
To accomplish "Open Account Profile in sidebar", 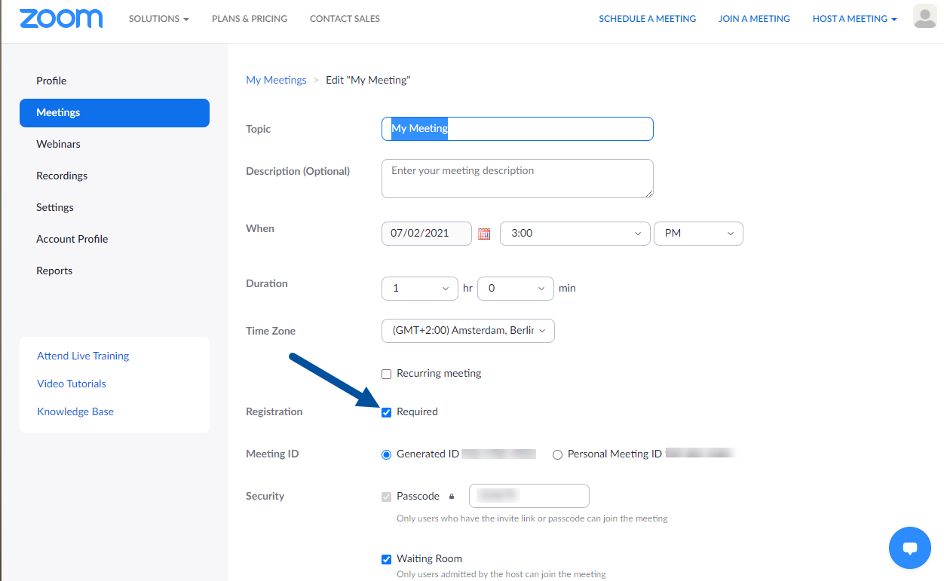I will (x=72, y=240).
